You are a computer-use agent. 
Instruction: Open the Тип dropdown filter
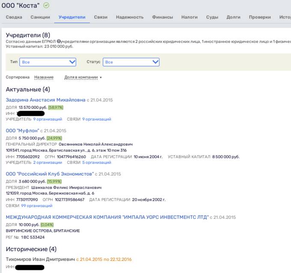coord(48,62)
